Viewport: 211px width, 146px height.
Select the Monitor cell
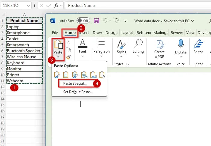[24, 69]
